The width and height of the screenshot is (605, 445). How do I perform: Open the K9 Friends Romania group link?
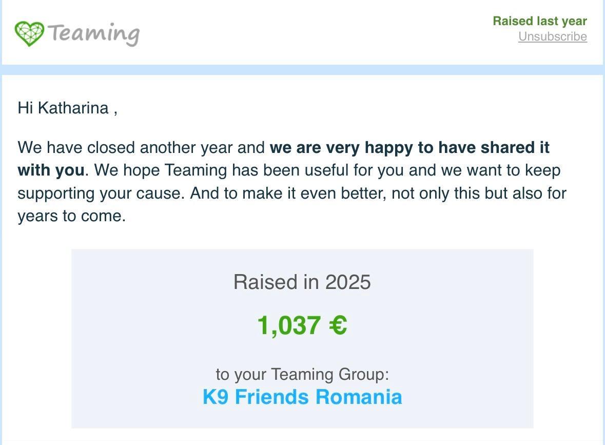pyautogui.click(x=302, y=397)
